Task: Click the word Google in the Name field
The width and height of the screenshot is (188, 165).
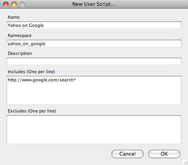Action: click(x=36, y=25)
